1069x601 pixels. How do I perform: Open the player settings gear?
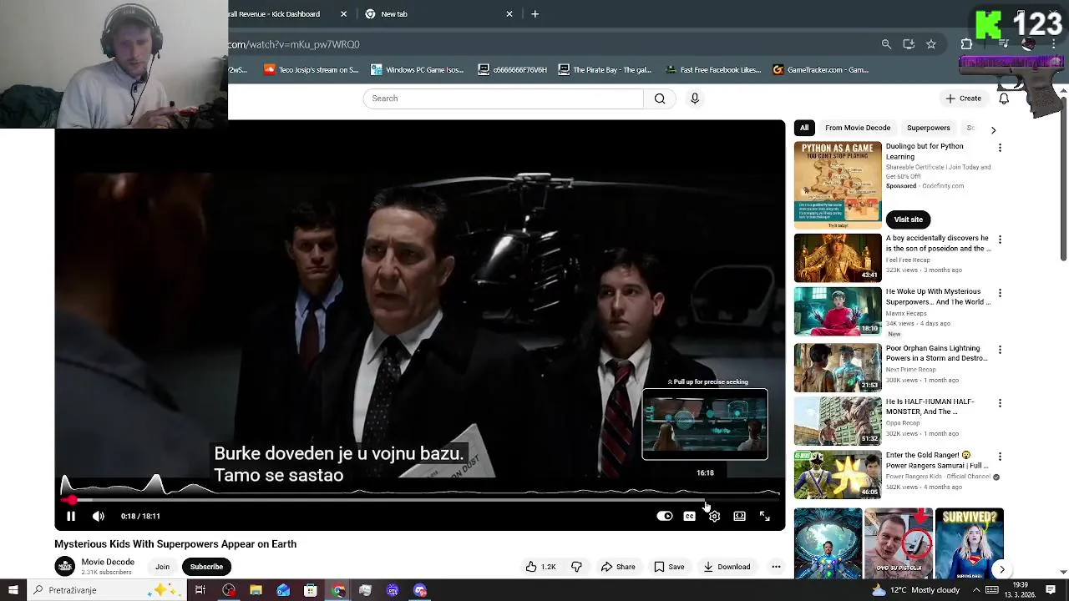click(714, 517)
